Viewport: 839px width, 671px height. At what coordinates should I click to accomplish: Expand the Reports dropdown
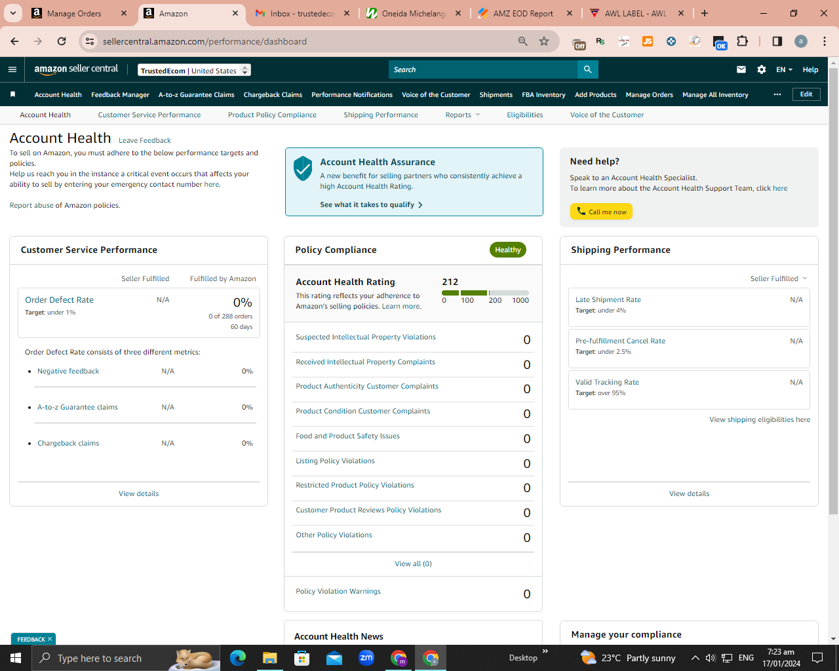pyautogui.click(x=463, y=115)
